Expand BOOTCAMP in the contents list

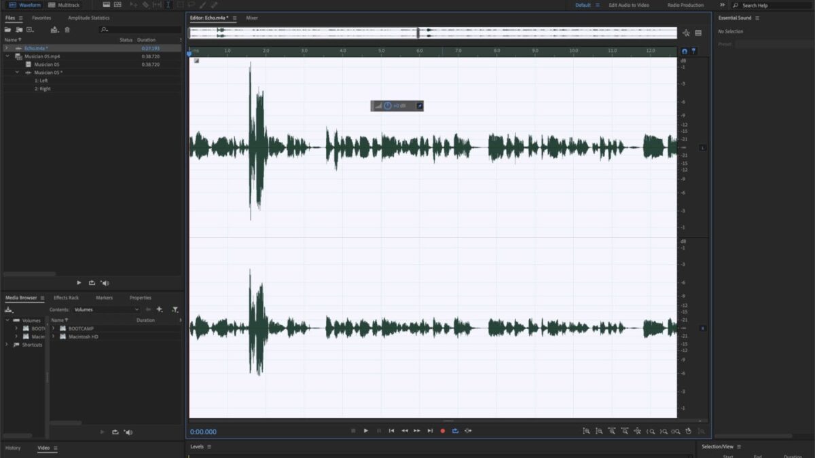click(53, 328)
